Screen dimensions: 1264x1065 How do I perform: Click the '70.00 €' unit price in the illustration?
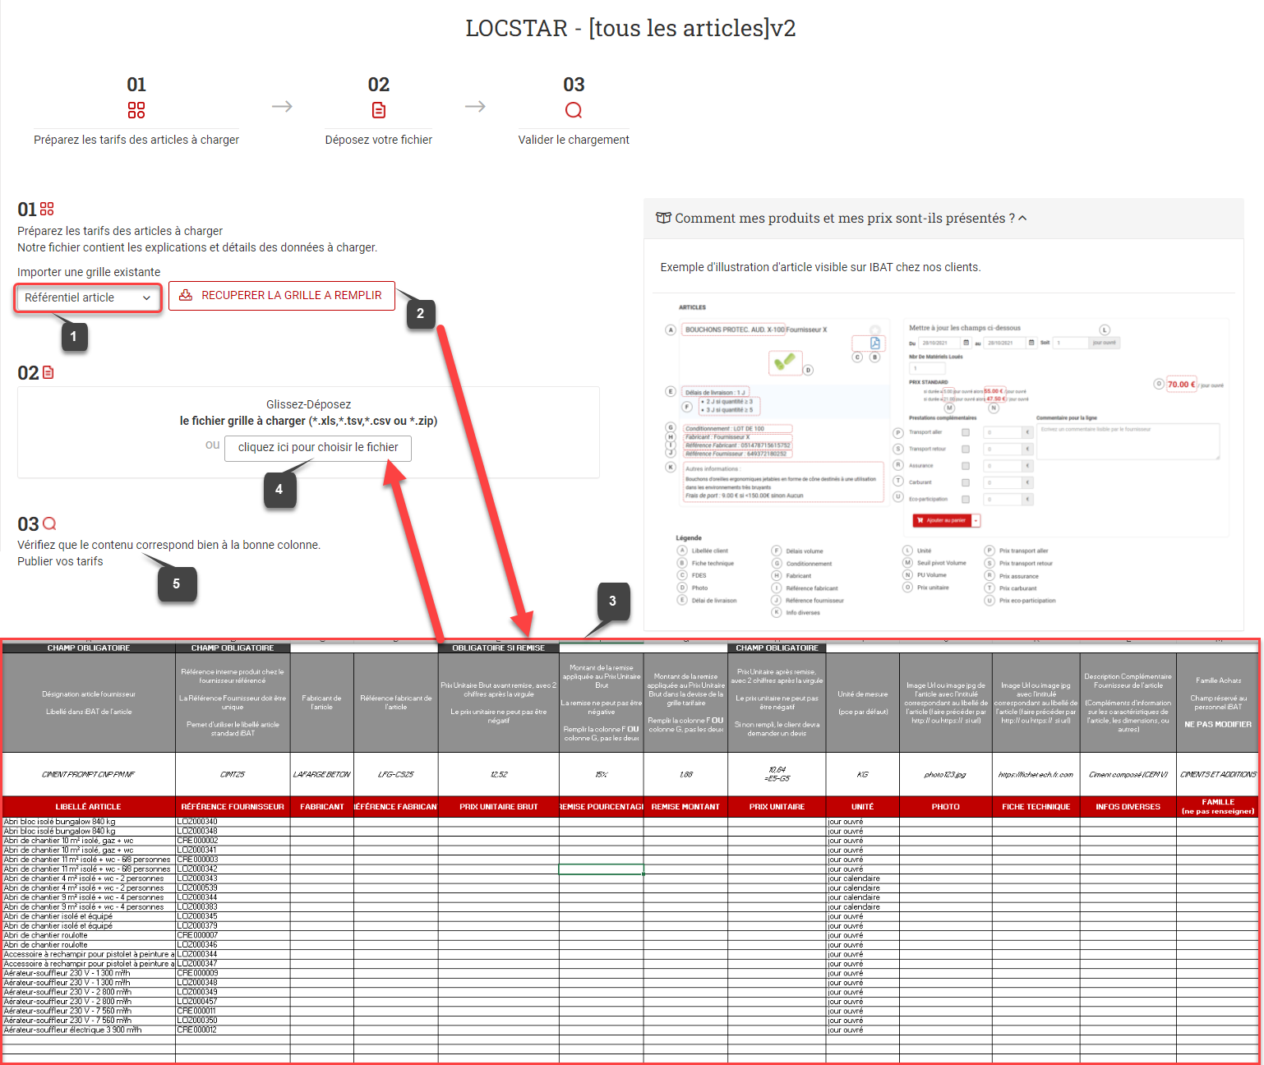[x=1181, y=385]
